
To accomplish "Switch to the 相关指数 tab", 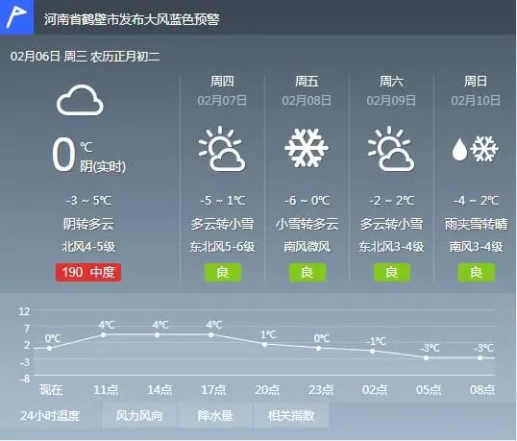I will tap(291, 415).
